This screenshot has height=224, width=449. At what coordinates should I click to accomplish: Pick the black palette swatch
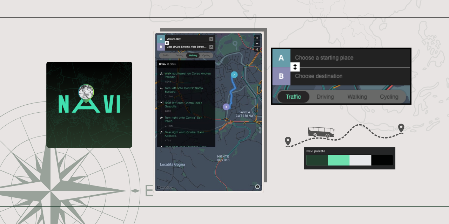point(382,160)
